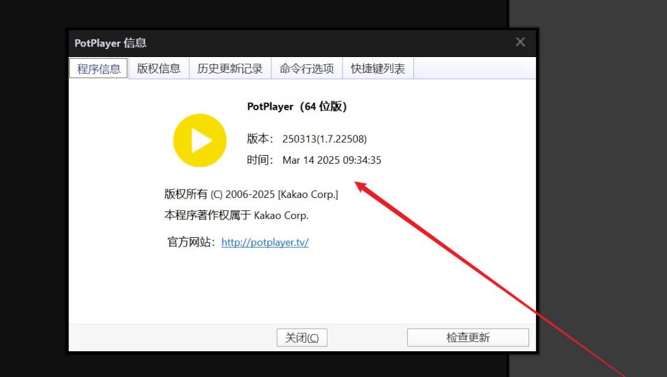The width and height of the screenshot is (667, 377).
Task: Go to the 命令行选项 tab
Action: click(x=307, y=69)
